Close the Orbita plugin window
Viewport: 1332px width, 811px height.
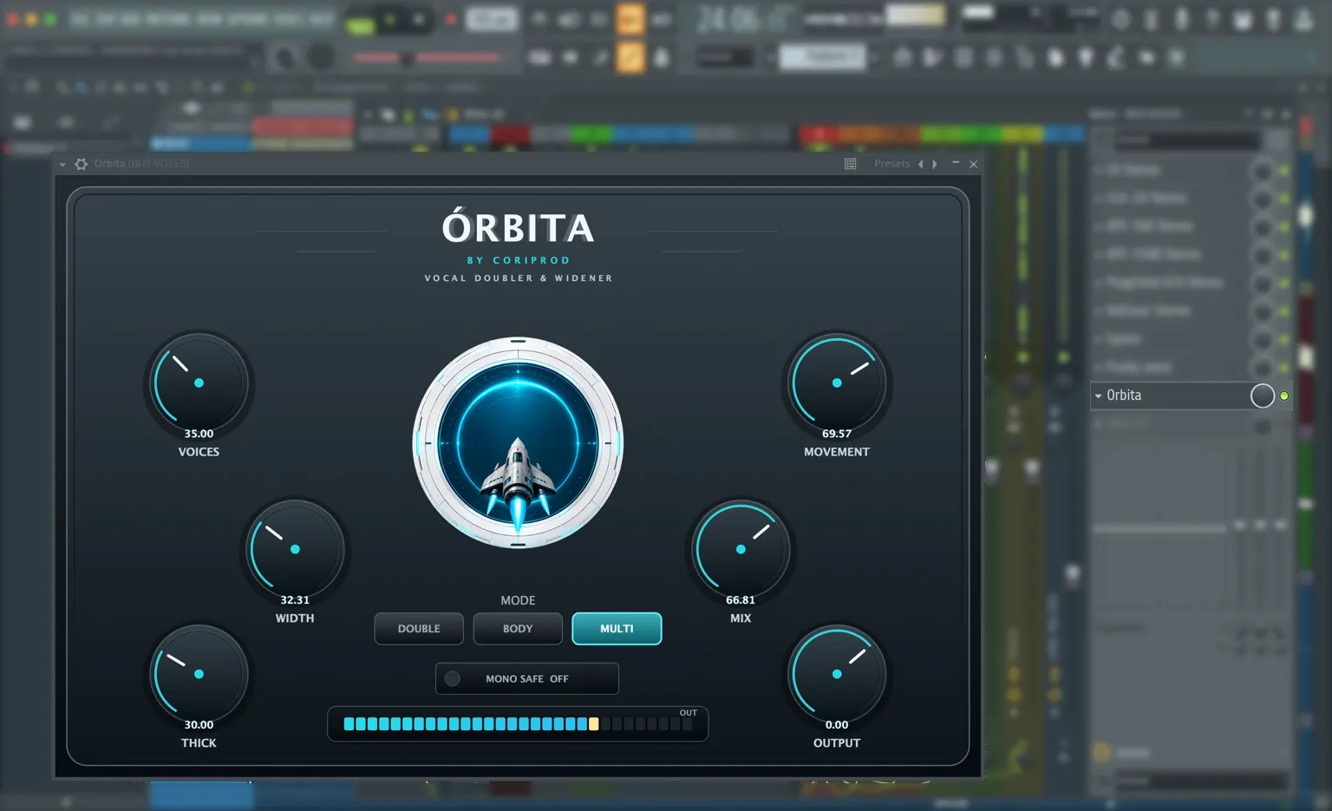tap(973, 164)
